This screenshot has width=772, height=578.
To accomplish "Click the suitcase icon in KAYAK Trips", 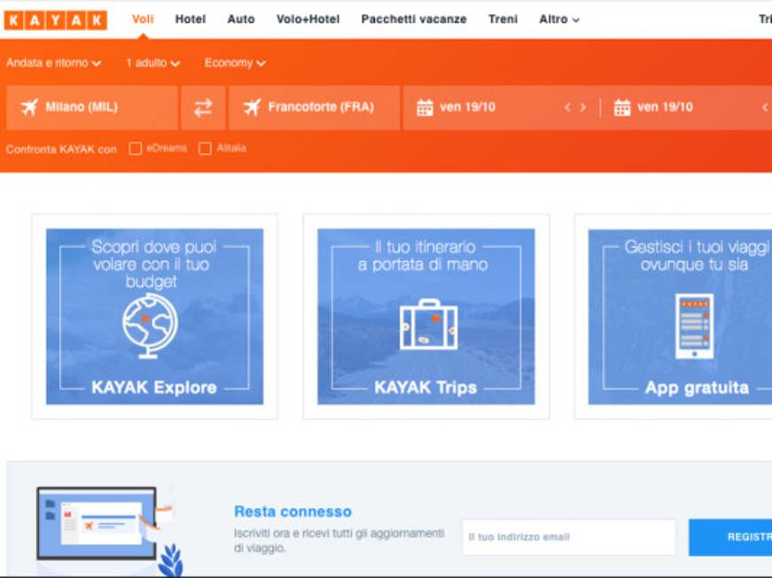I will pos(429,324).
